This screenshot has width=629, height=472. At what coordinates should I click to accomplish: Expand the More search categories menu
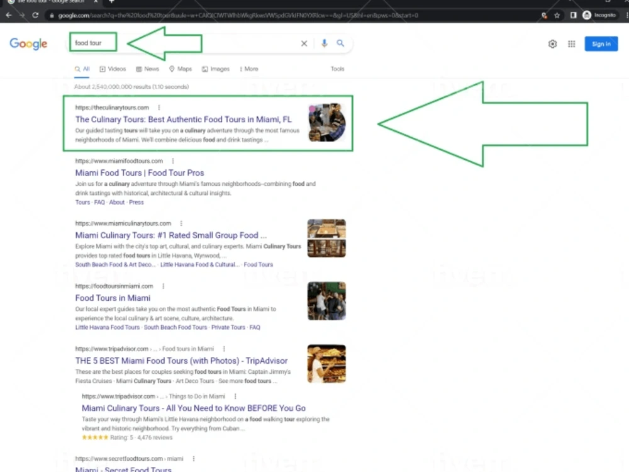248,69
